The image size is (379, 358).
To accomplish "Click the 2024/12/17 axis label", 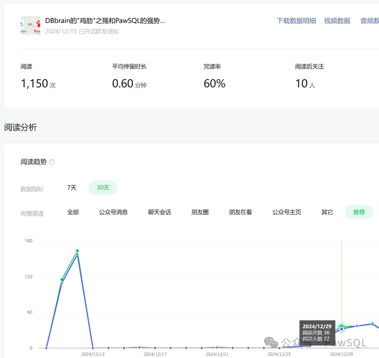I will coord(155,354).
